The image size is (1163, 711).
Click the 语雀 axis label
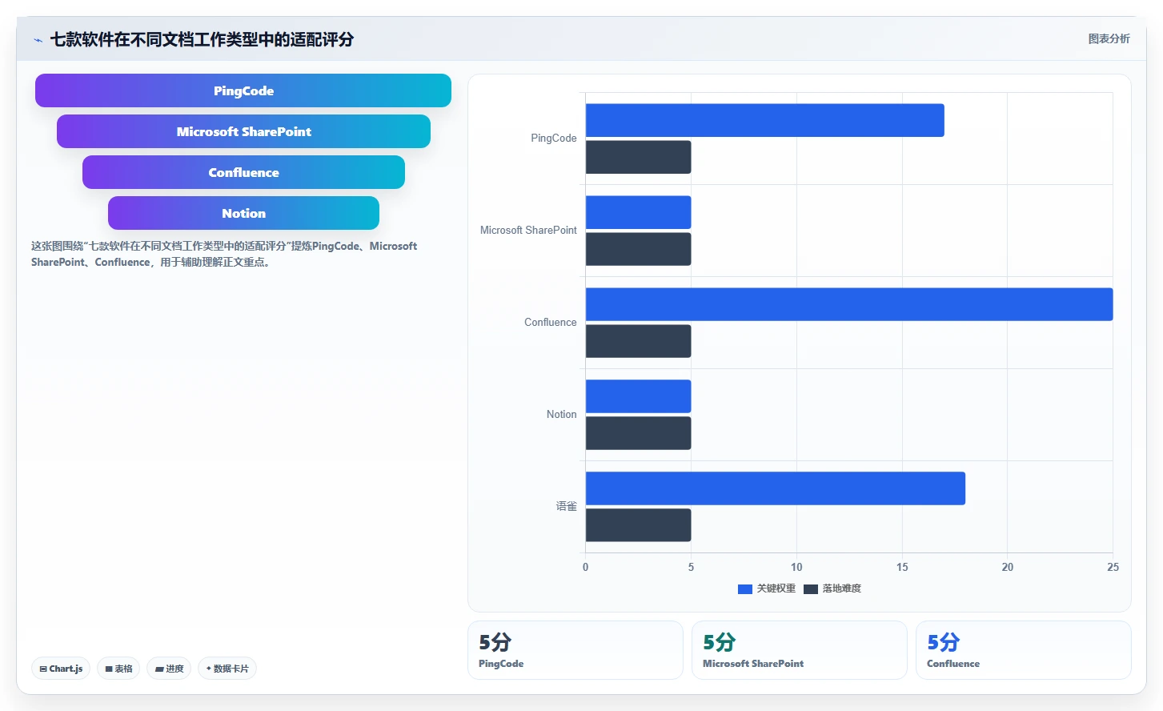click(566, 506)
